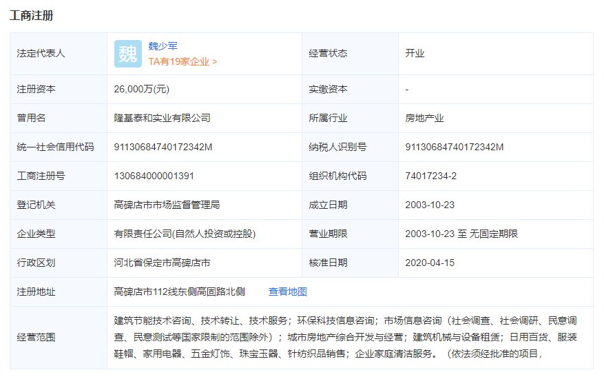
Task: Open TA有19家企业 link
Action: [x=183, y=61]
